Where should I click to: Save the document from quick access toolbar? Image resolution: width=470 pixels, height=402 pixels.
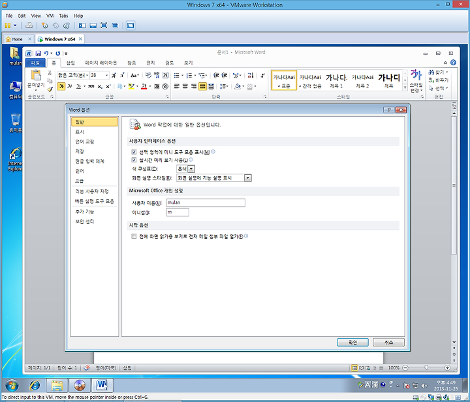(x=38, y=54)
